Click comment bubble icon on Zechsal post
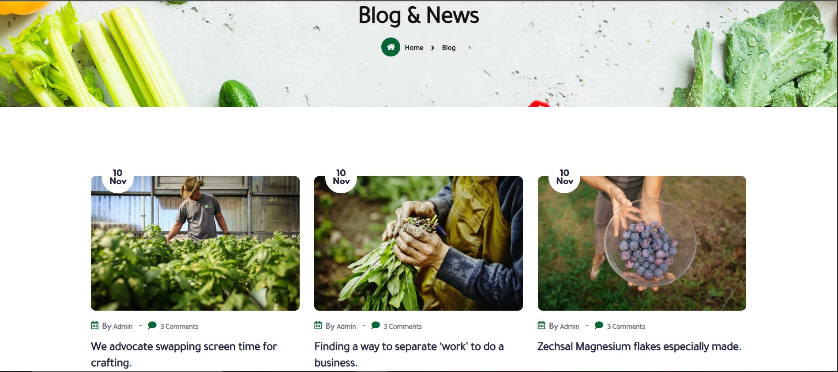This screenshot has height=372, width=838. (x=599, y=326)
